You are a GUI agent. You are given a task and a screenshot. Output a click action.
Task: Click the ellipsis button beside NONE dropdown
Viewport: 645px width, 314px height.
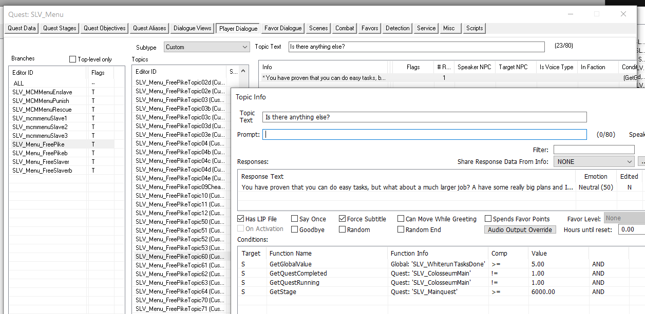(x=641, y=161)
